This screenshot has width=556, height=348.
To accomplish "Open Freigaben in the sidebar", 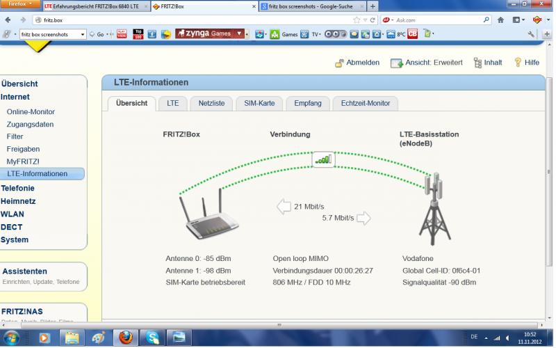I will pyautogui.click(x=23, y=149).
